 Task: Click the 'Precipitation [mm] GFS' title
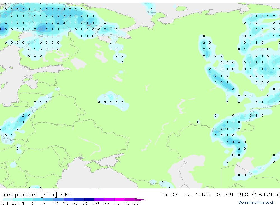pos(36,195)
